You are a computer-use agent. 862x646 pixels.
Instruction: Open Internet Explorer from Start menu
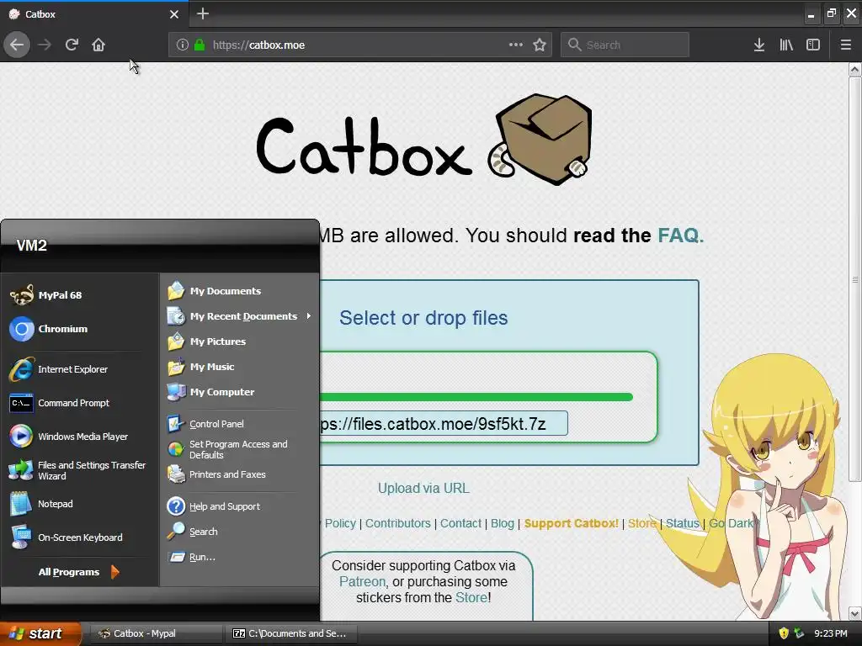tap(80, 369)
